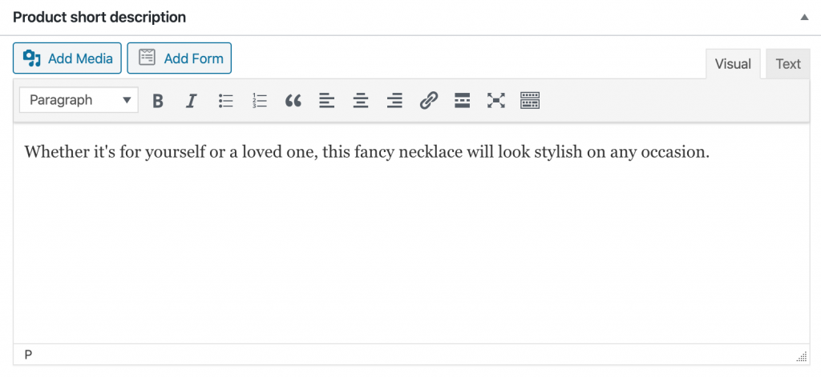Viewport: 821px width, 377px height.
Task: Align text center
Action: click(361, 100)
